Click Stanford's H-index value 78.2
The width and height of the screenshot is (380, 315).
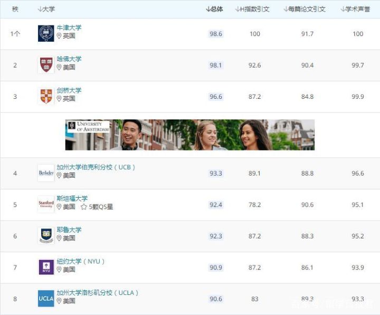pyautogui.click(x=255, y=205)
